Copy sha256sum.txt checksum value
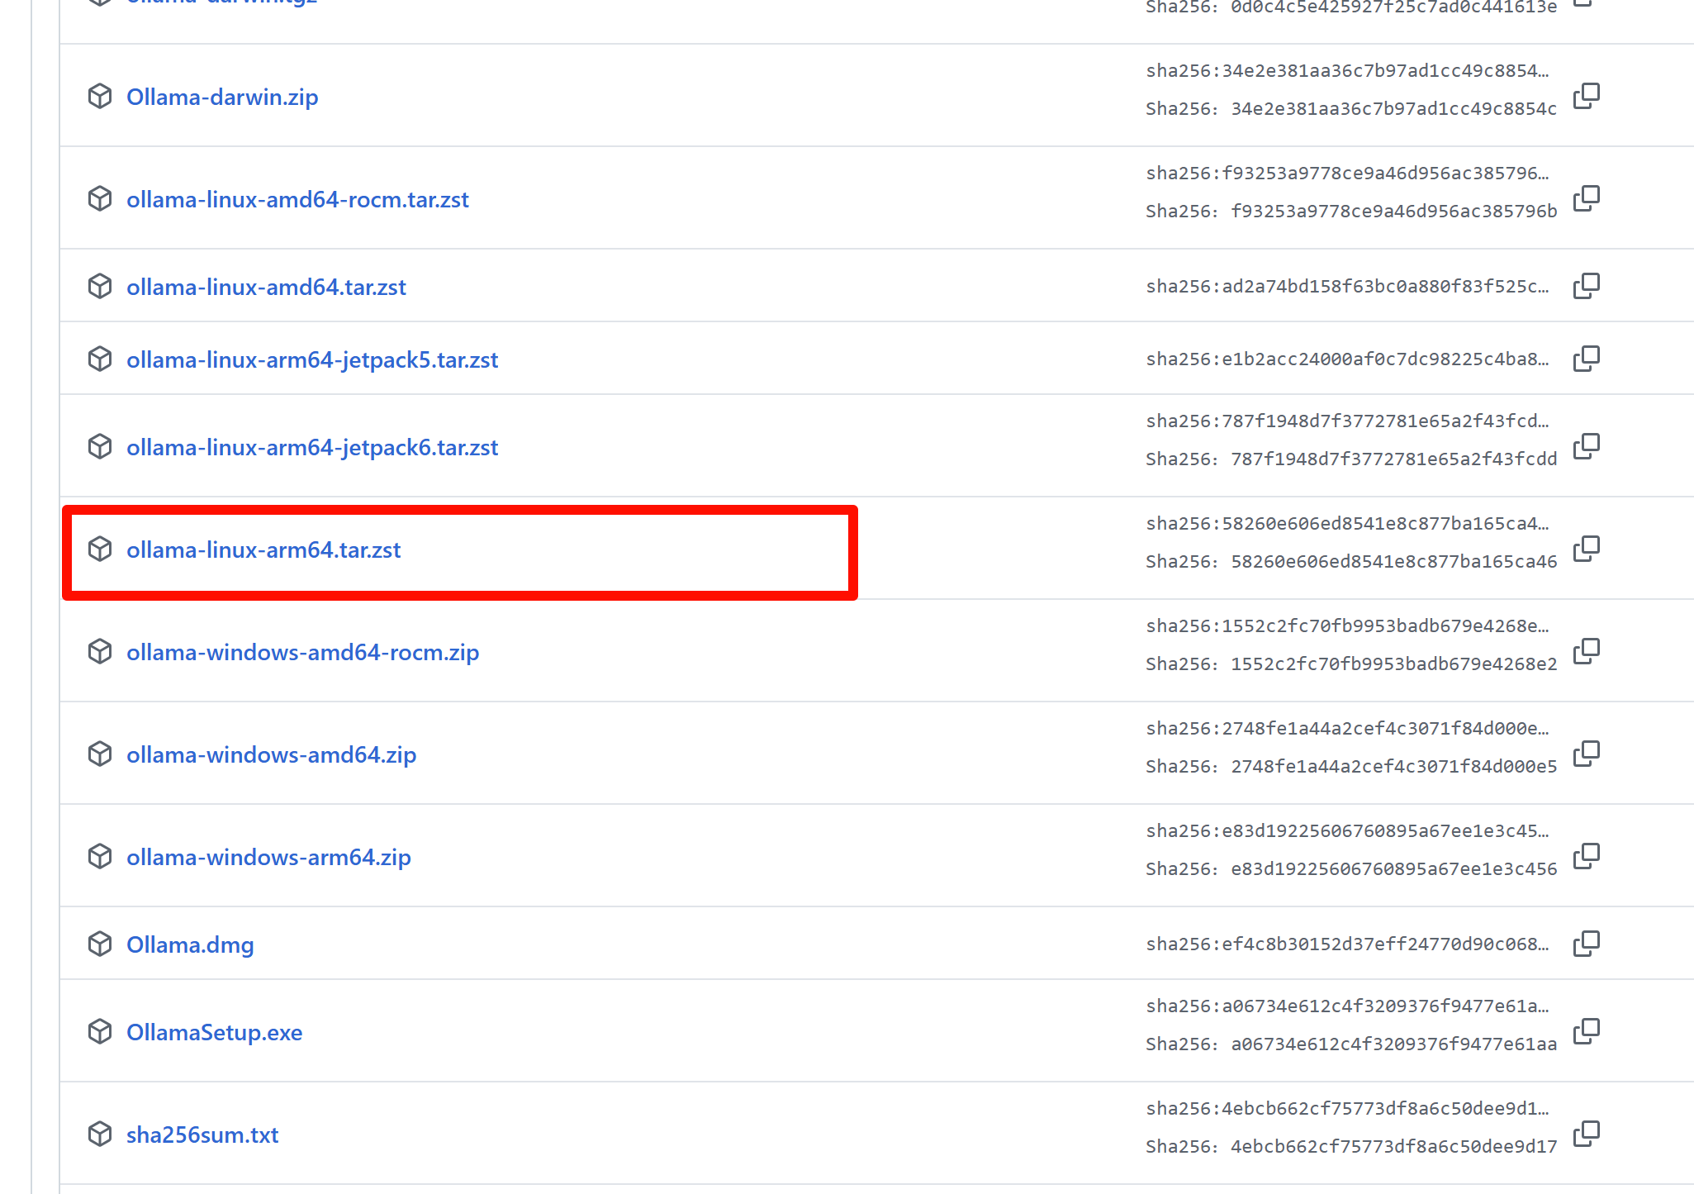This screenshot has height=1194, width=1694. (1586, 1134)
